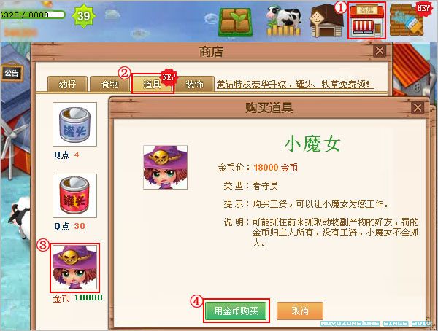Click the 小魔女 portrait in purchase dialog
This screenshot has height=331, width=438.
pyautogui.click(x=166, y=168)
